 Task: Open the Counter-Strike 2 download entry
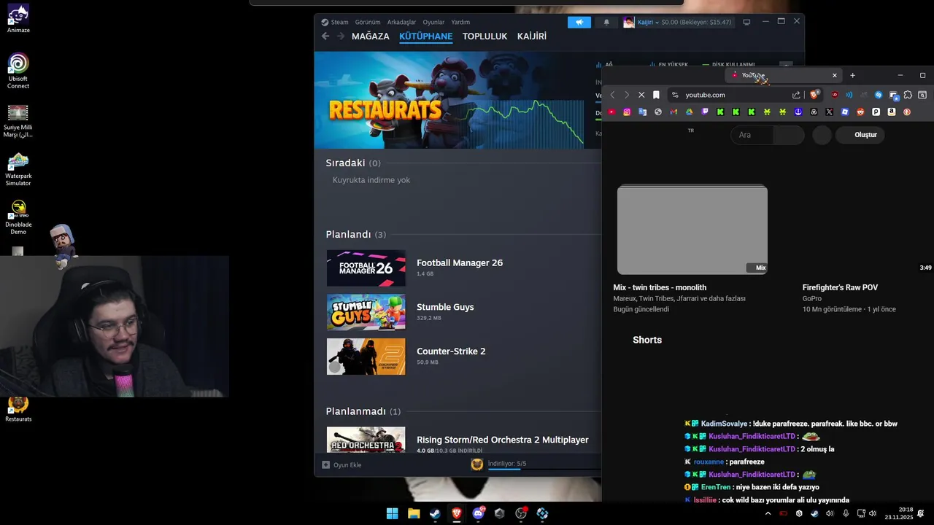tap(451, 356)
